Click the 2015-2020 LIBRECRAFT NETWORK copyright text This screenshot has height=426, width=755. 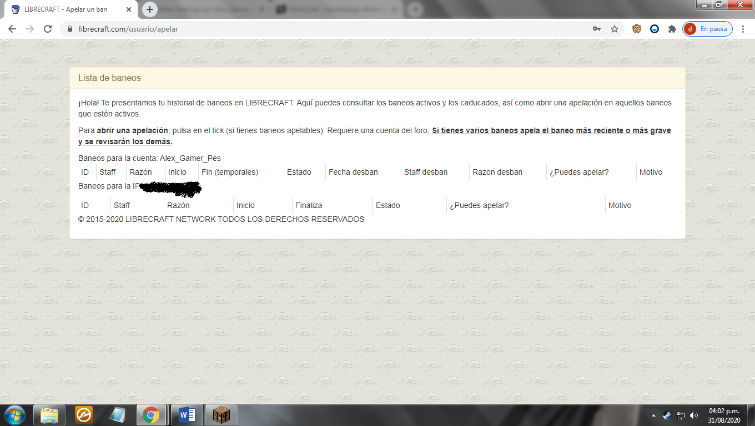click(x=222, y=219)
